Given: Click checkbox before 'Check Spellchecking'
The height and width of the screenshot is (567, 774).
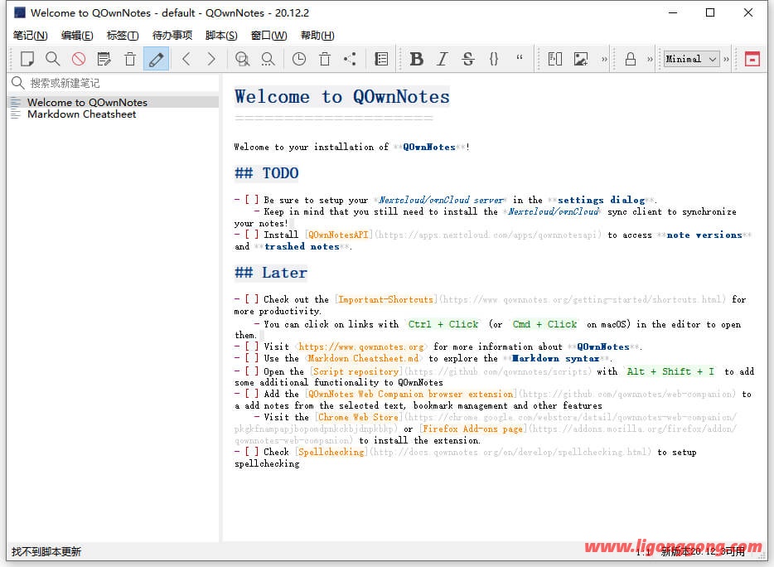Looking at the screenshot, I should pos(252,452).
